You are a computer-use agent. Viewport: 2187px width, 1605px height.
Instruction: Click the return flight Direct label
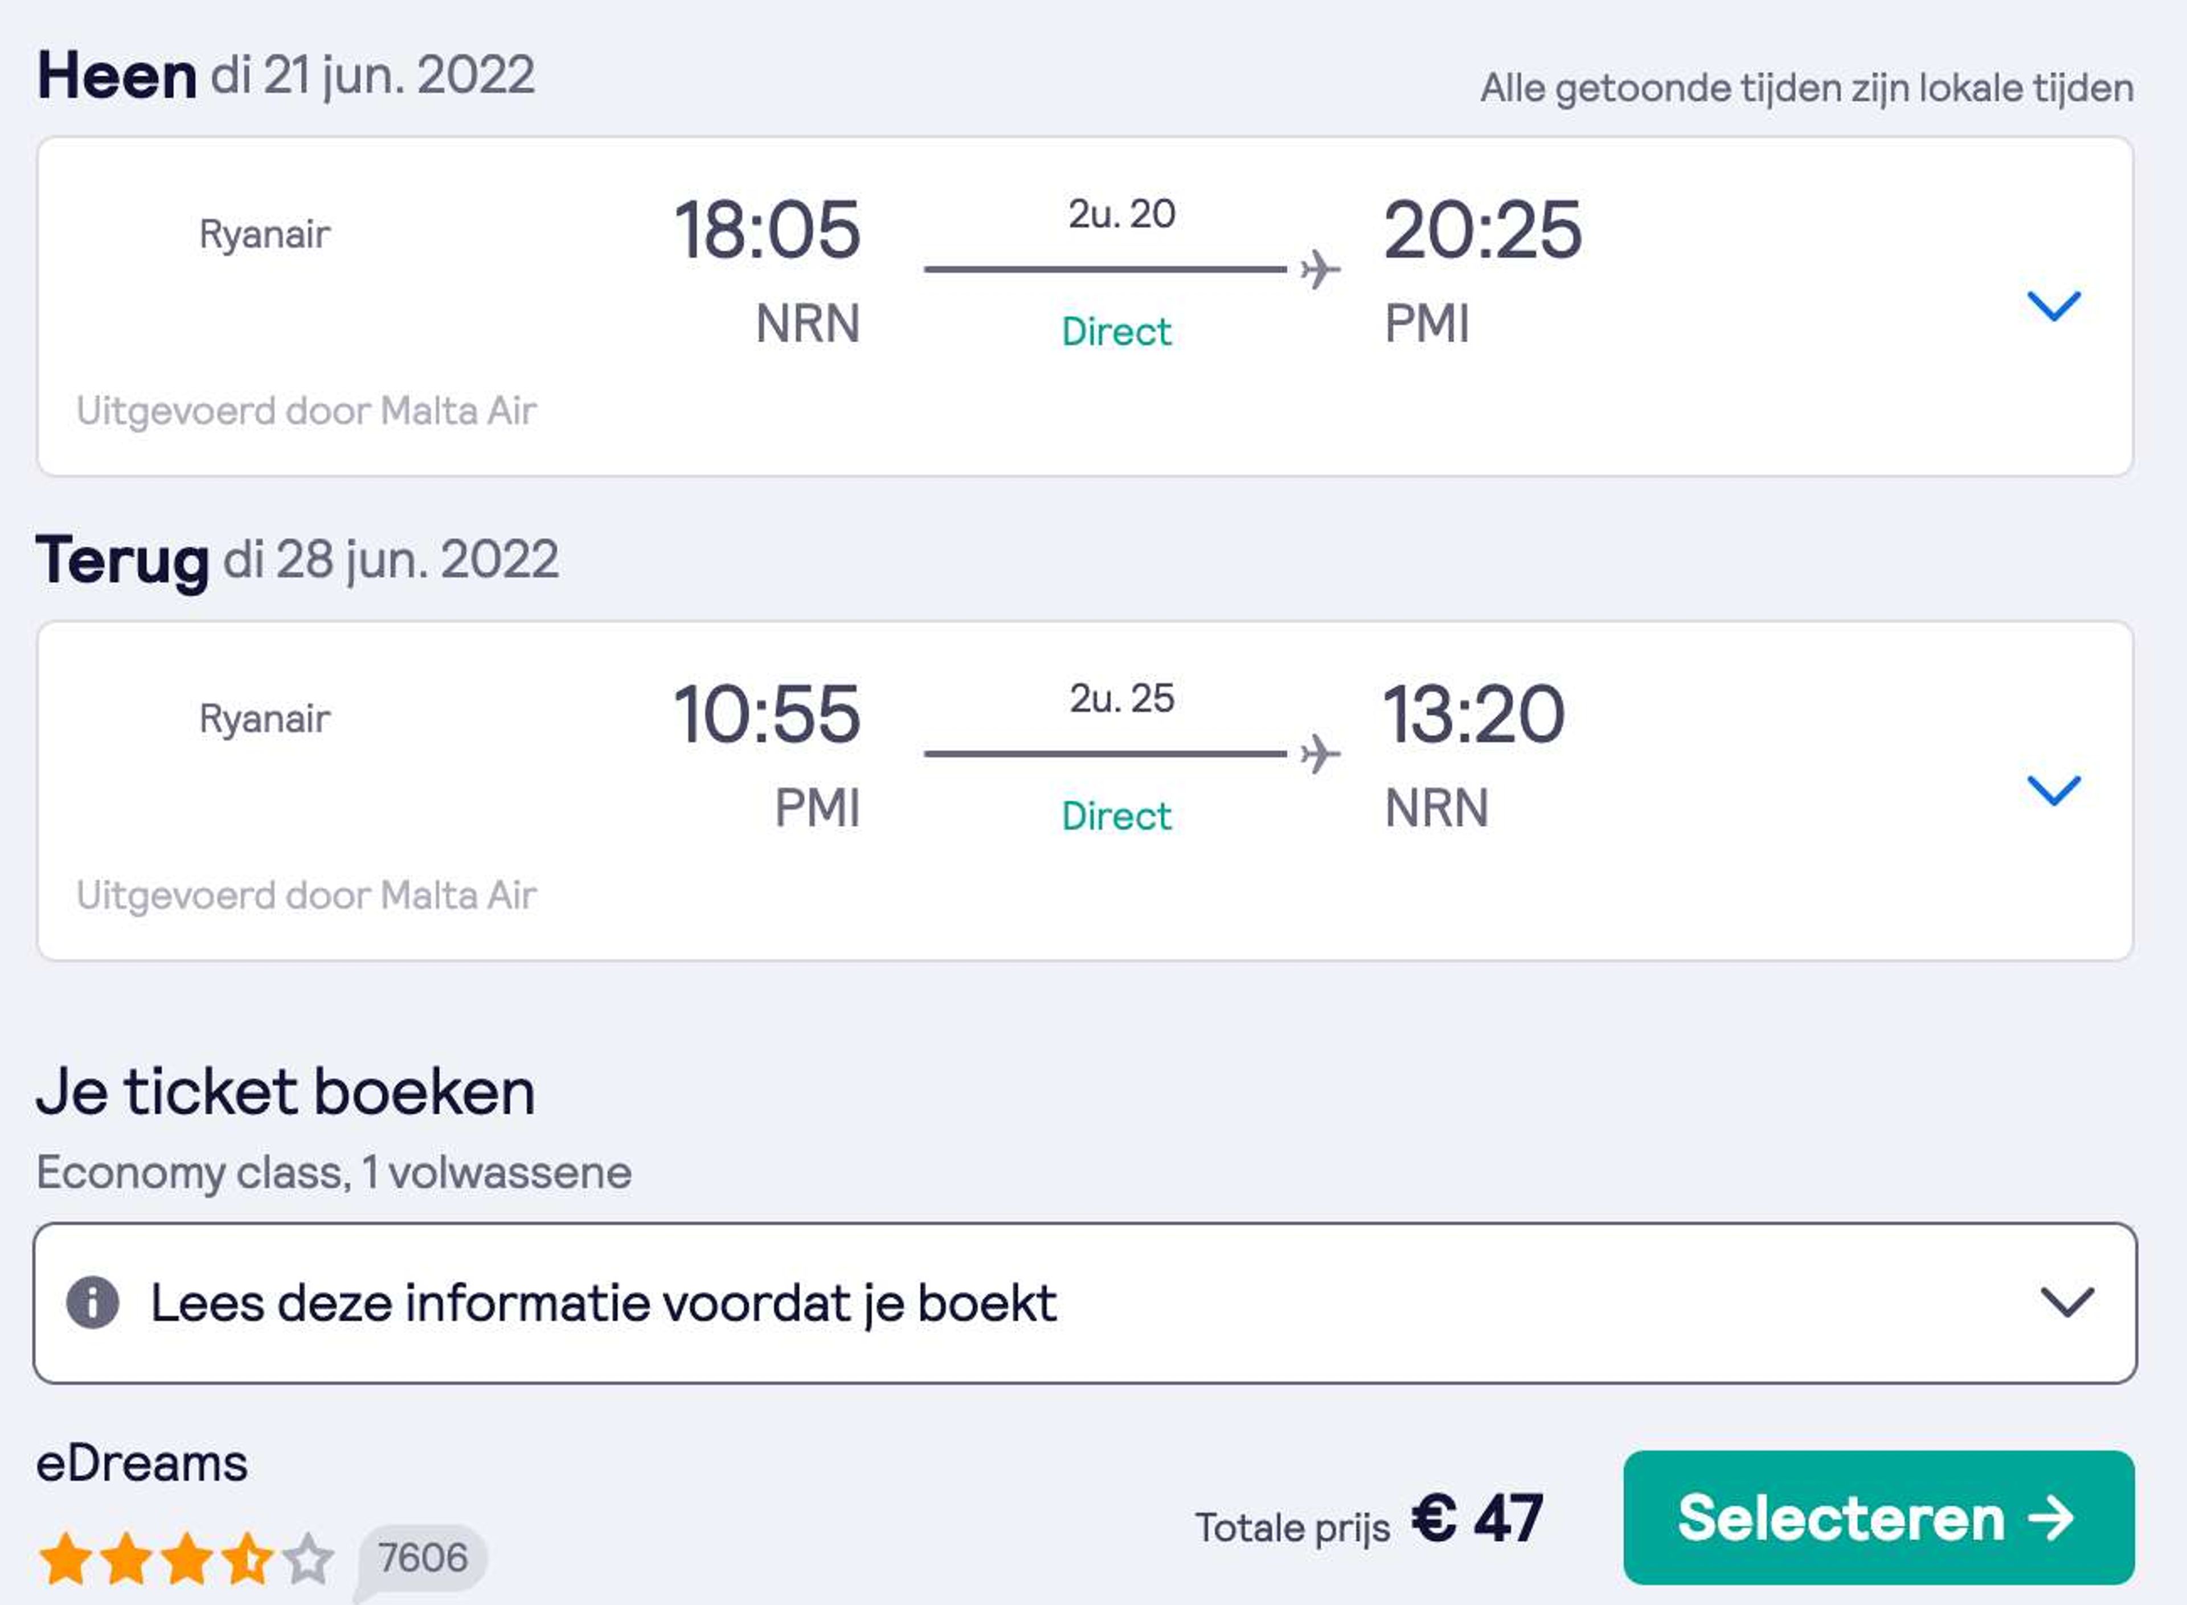click(1116, 816)
